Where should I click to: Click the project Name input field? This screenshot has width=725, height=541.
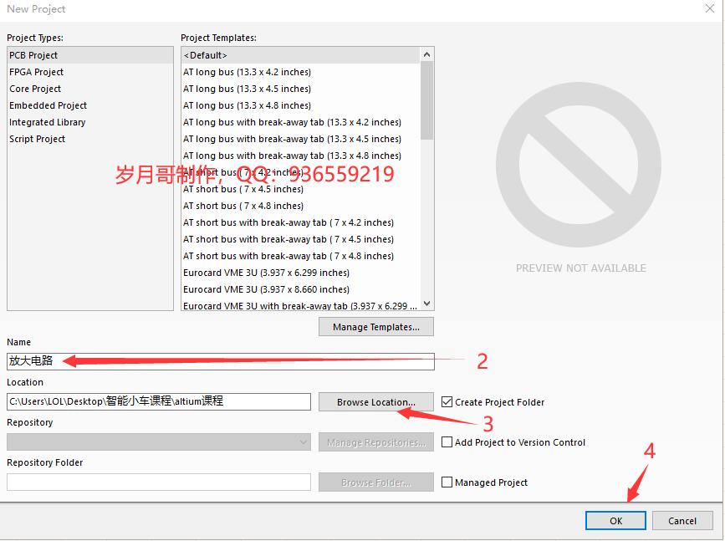[x=221, y=361]
